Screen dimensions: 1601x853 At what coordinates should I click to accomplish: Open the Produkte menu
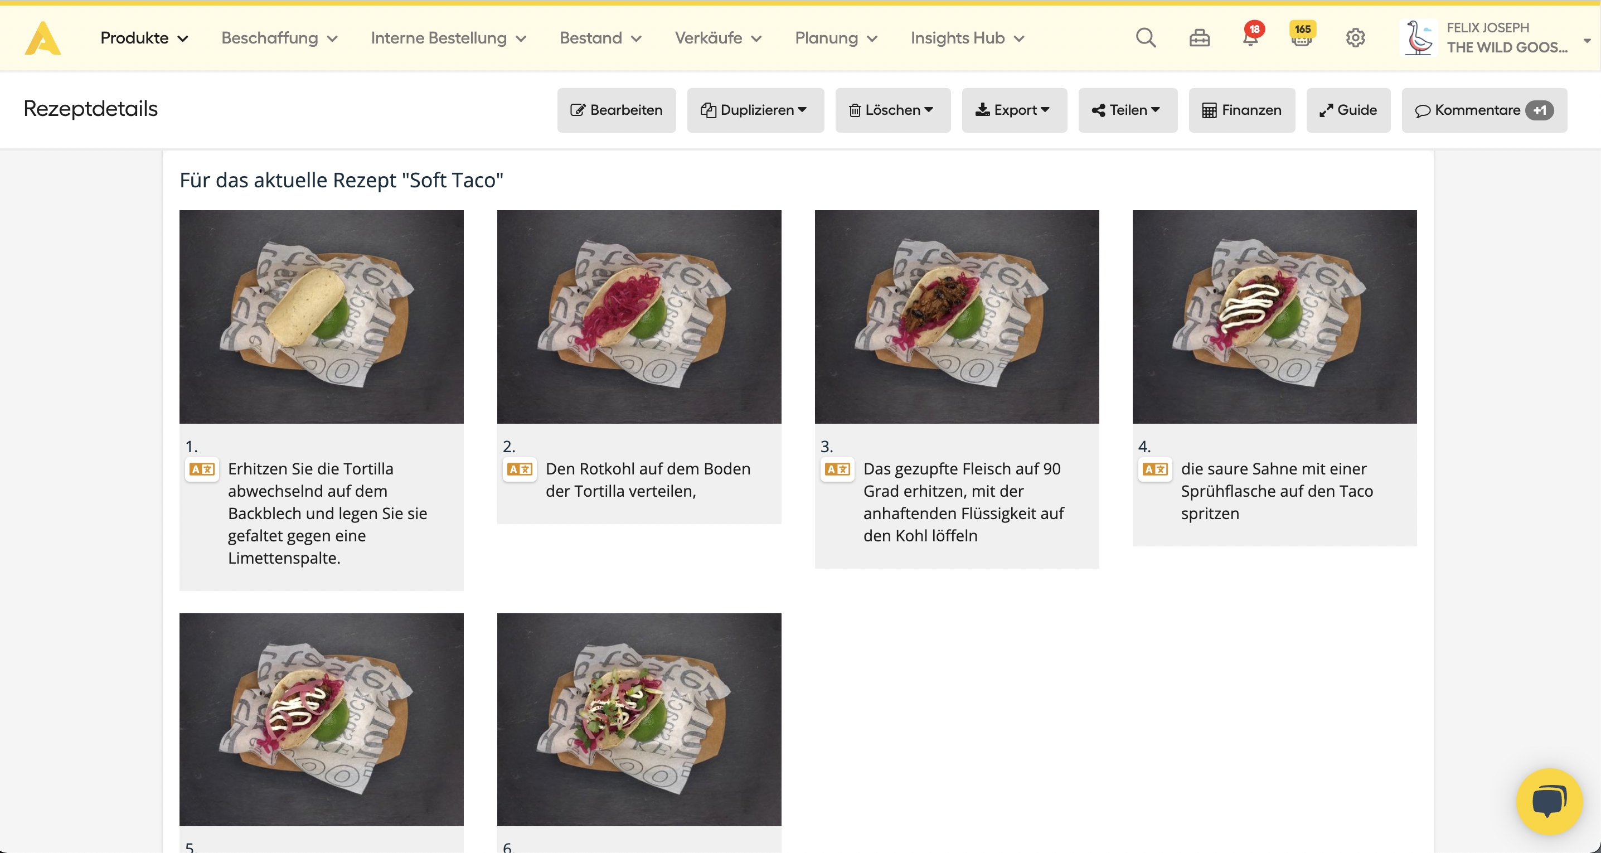144,38
